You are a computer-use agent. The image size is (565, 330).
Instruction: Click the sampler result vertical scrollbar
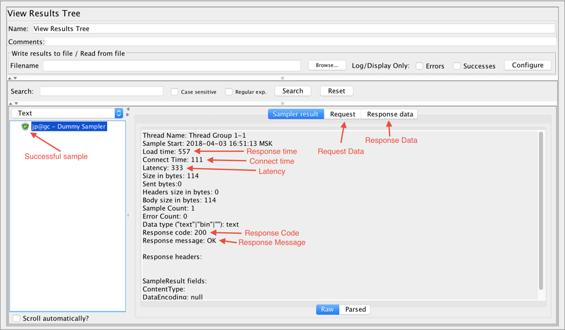click(540, 211)
